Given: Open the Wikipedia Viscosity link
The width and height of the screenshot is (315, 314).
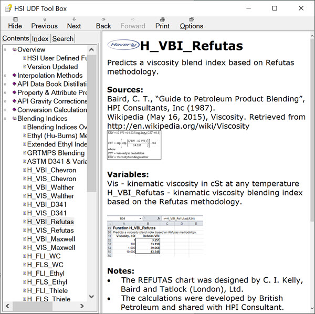Looking at the screenshot, I should [x=178, y=126].
